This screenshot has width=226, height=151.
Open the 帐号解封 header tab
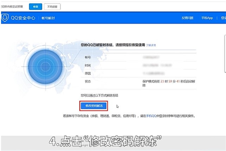point(48,18)
